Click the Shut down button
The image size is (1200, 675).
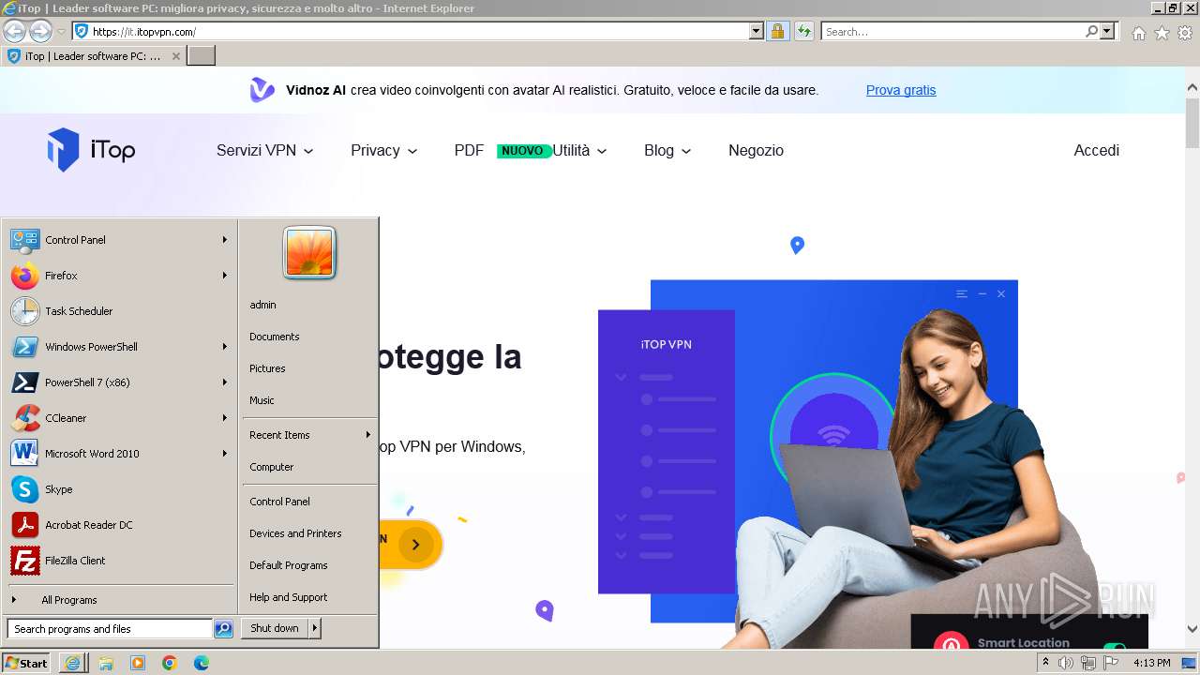(275, 628)
